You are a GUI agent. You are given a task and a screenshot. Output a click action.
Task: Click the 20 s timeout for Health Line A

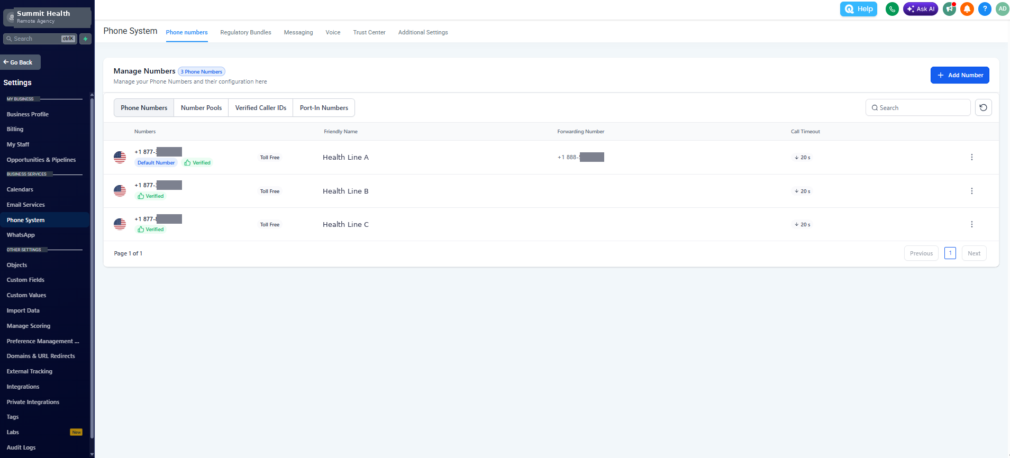click(x=802, y=158)
